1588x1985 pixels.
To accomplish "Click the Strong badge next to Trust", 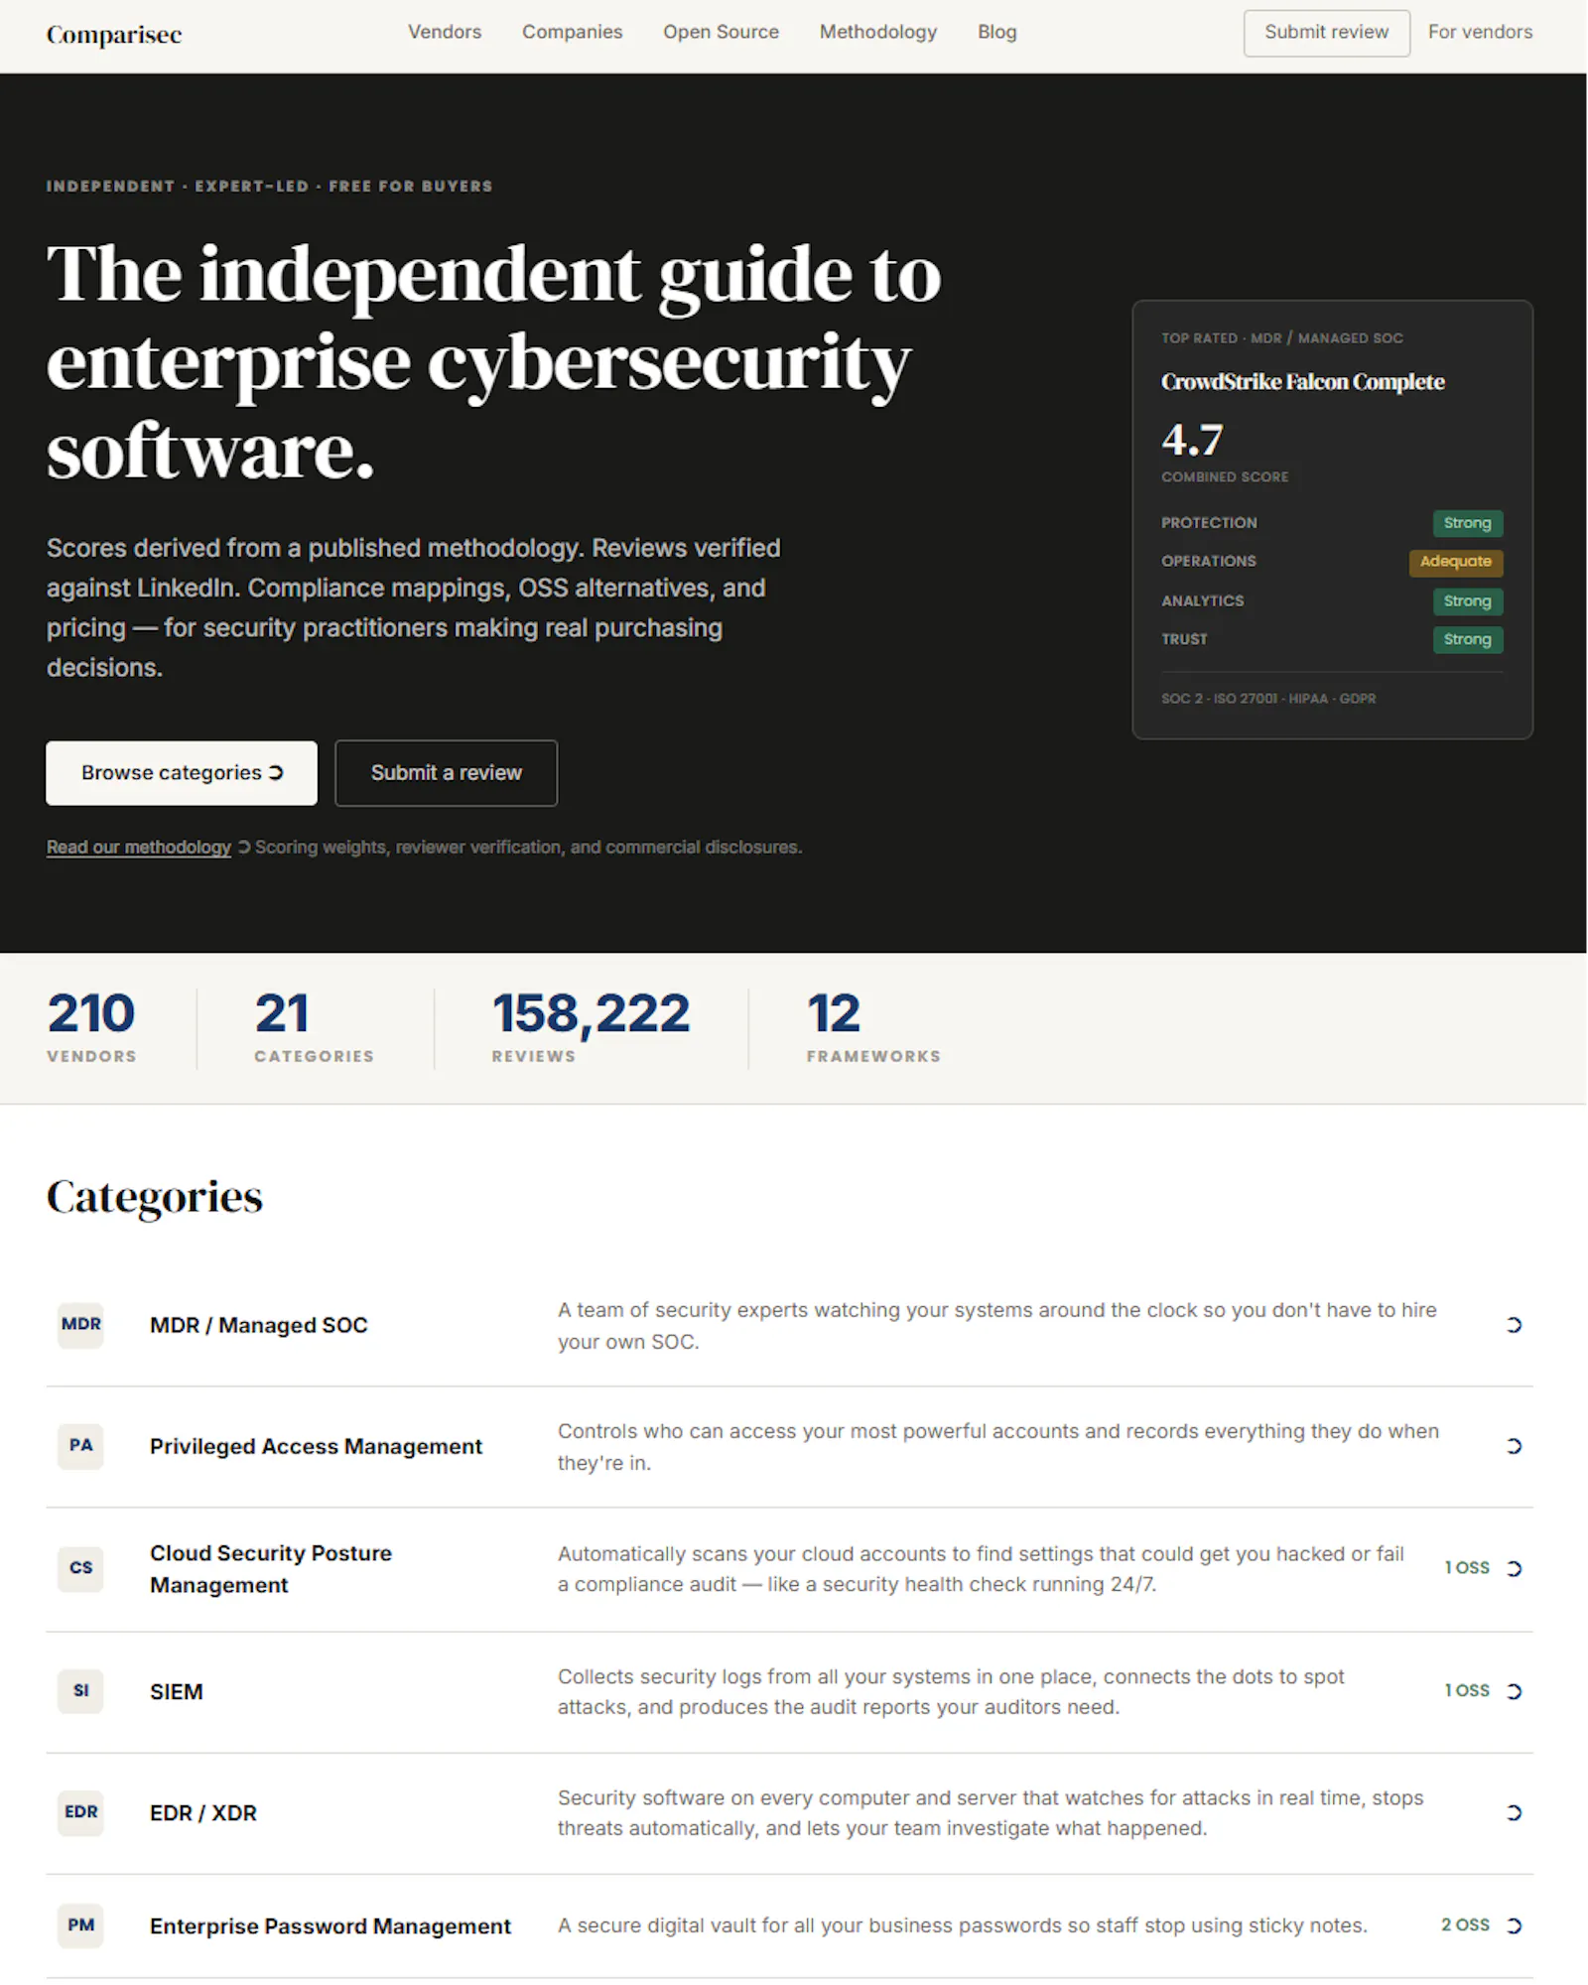I will point(1468,640).
